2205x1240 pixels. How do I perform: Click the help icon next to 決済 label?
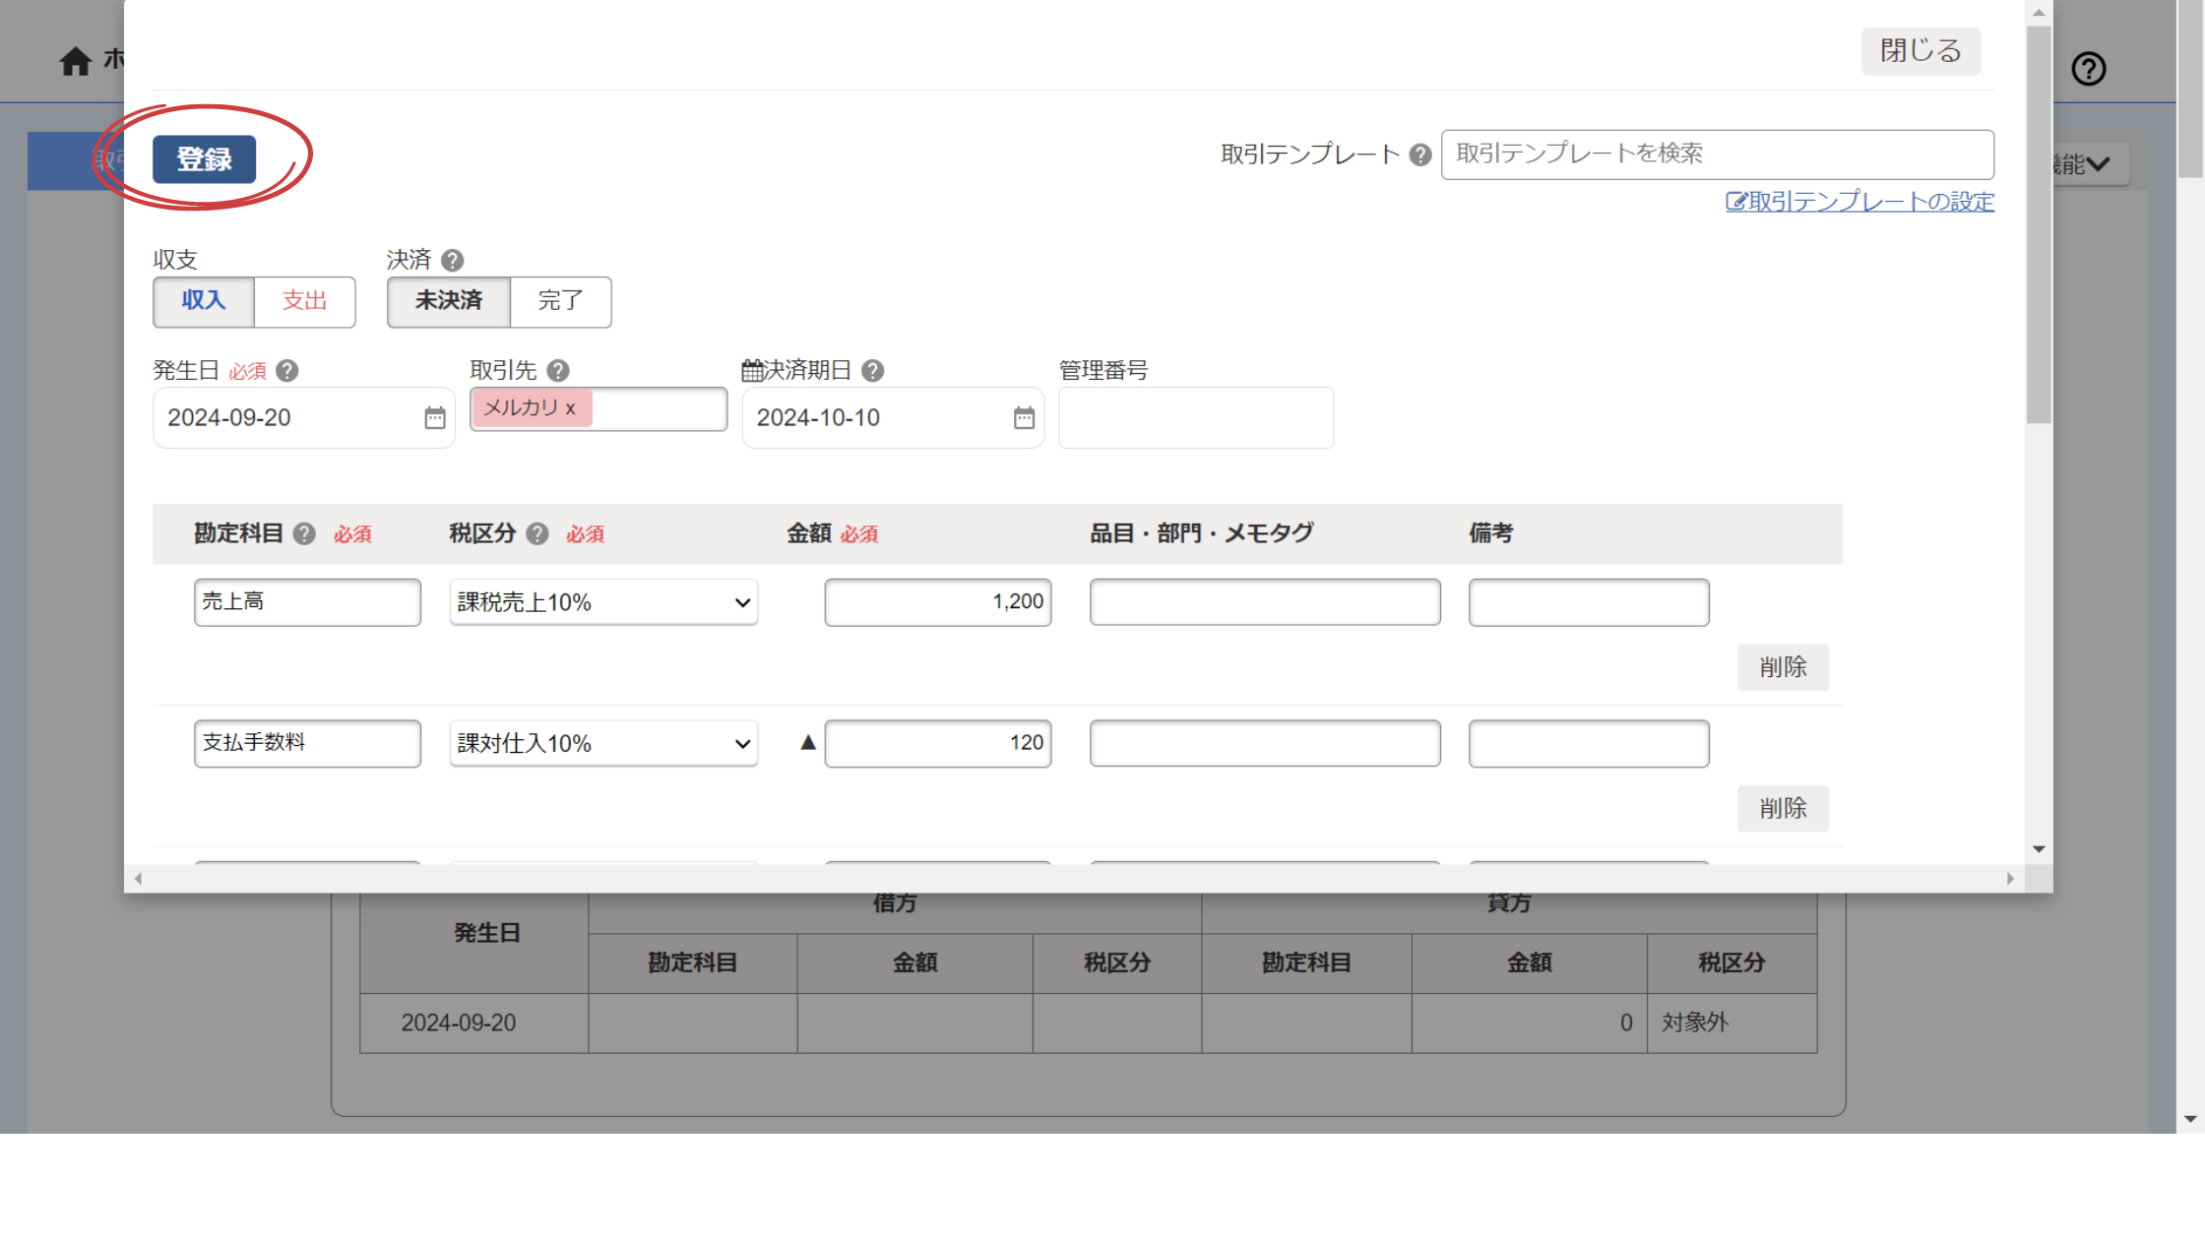click(453, 260)
